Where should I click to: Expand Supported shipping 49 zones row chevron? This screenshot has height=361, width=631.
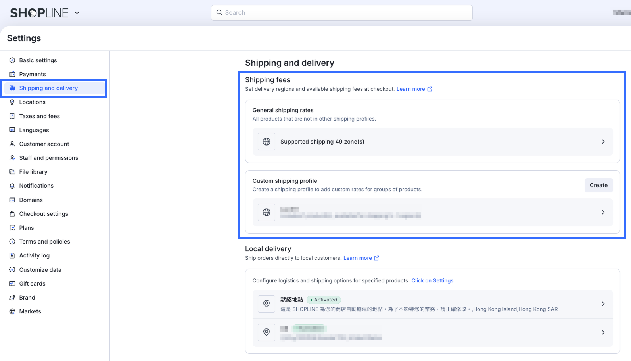coord(603,142)
